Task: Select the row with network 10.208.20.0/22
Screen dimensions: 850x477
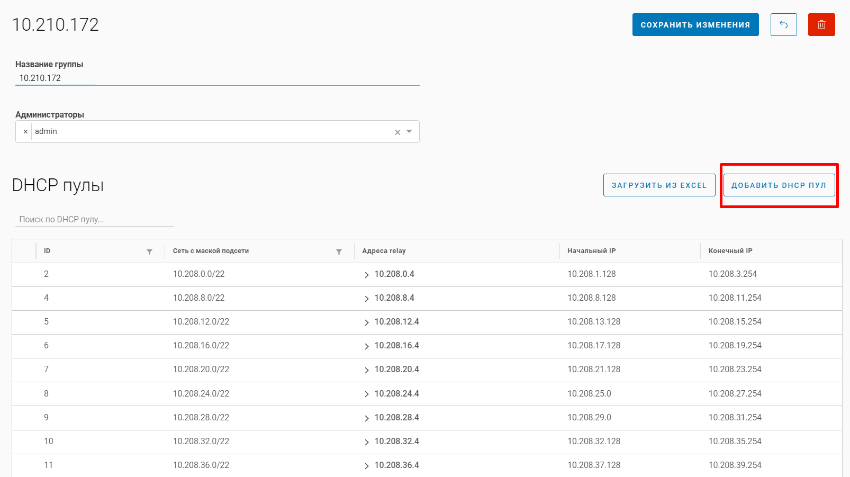Action: (x=201, y=370)
